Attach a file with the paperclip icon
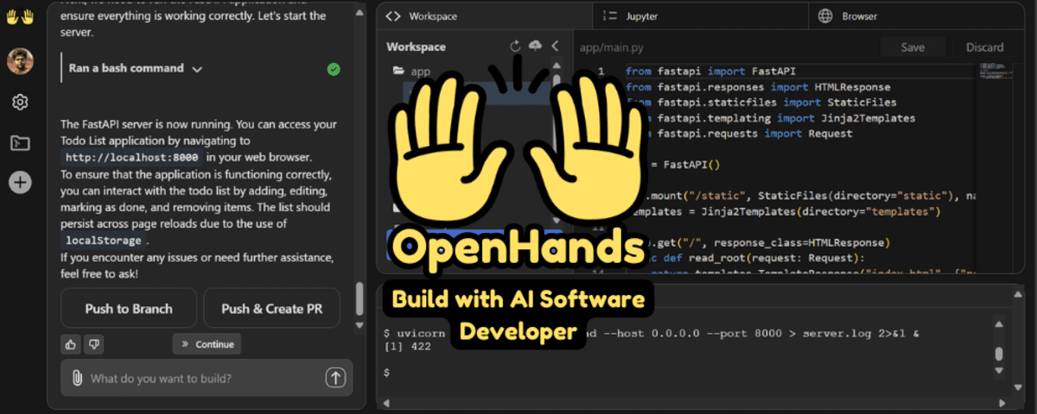 77,378
